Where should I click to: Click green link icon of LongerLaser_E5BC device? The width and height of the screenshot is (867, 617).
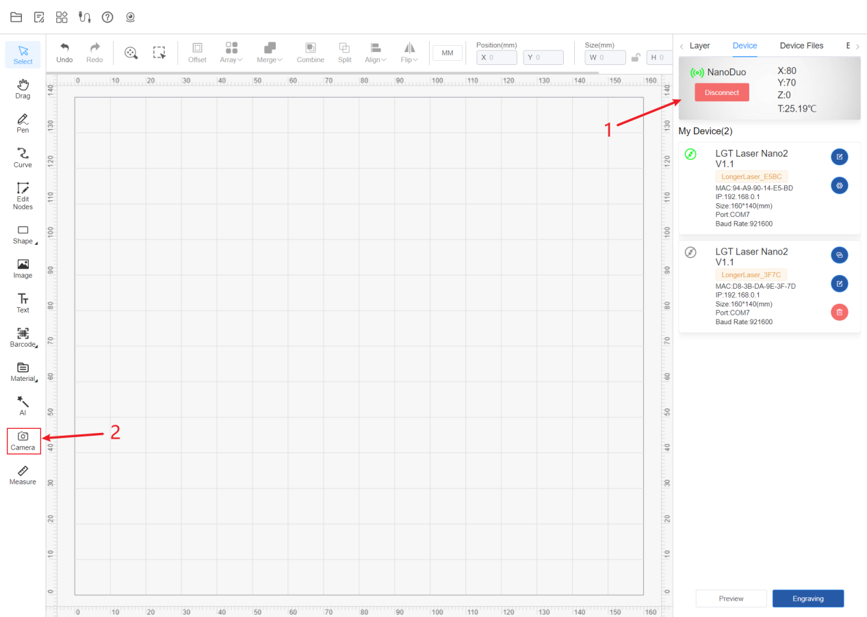coord(690,155)
